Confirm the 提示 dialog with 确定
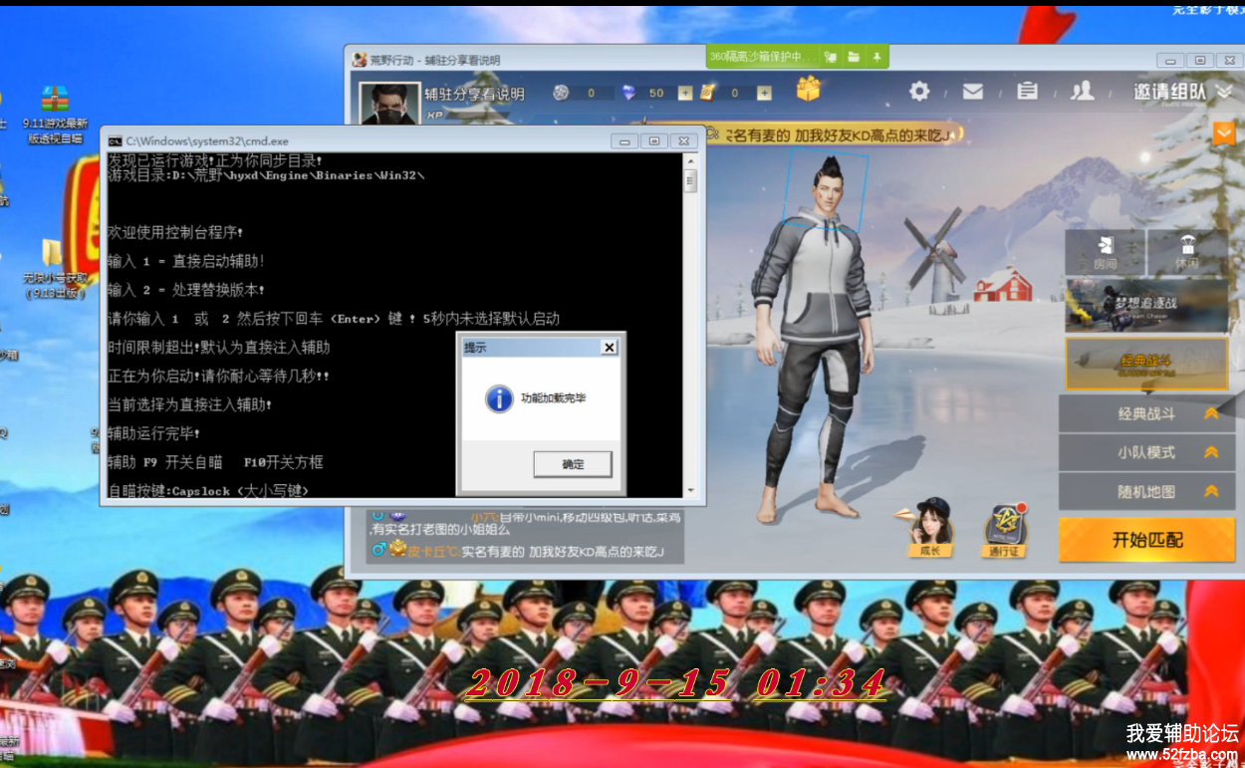The width and height of the screenshot is (1245, 768). [x=573, y=464]
